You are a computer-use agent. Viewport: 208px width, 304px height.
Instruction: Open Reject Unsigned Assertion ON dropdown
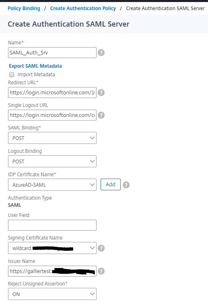52,294
